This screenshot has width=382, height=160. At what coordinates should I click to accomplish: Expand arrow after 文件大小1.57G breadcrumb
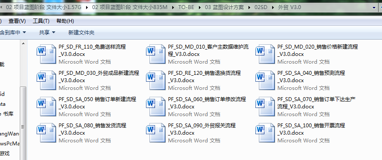(87, 8)
